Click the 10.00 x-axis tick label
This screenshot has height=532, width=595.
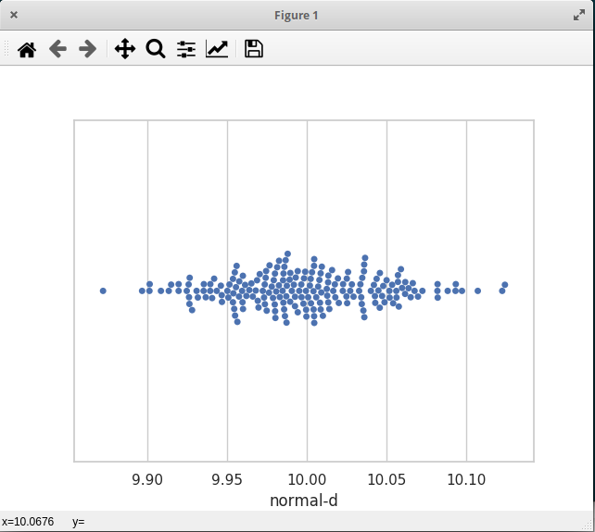[x=307, y=479]
